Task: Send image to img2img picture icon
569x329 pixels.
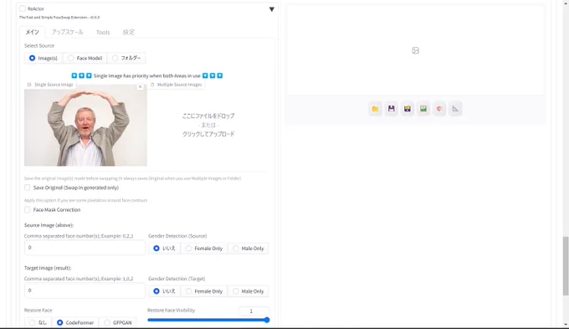Action: pyautogui.click(x=423, y=109)
